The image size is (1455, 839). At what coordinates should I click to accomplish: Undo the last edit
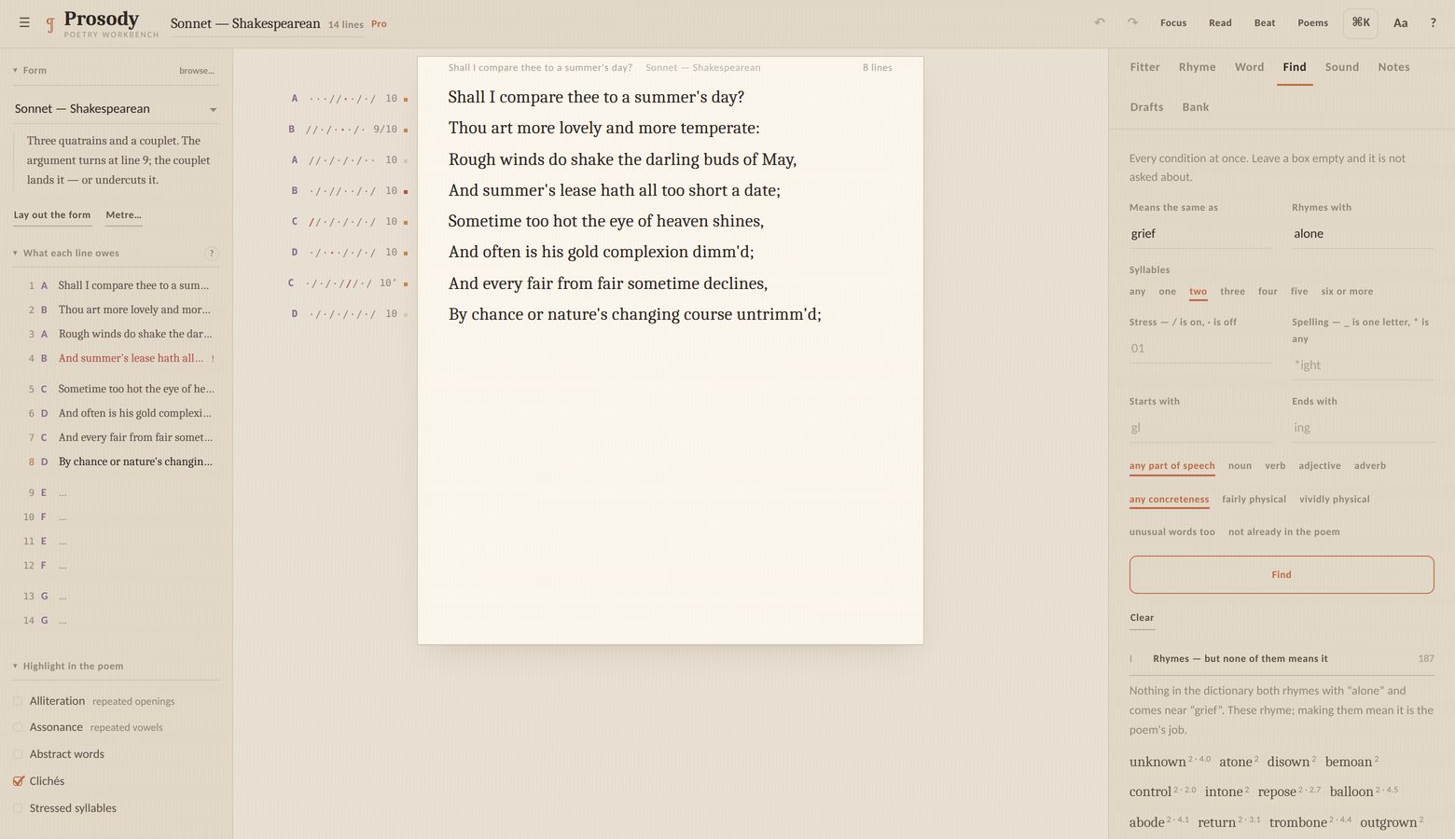(x=1100, y=22)
